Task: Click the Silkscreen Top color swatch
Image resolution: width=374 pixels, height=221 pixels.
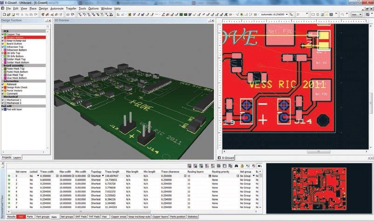Action: point(5,47)
